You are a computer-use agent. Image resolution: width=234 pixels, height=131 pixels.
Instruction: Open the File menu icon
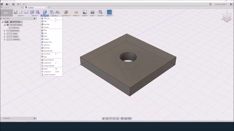click(x=7, y=4)
